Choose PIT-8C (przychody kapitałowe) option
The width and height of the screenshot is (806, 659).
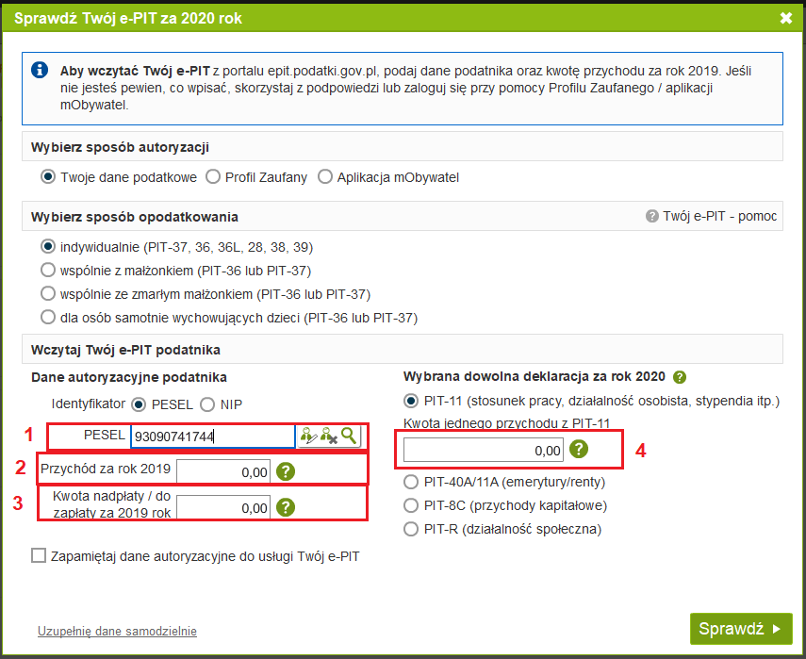coord(411,505)
